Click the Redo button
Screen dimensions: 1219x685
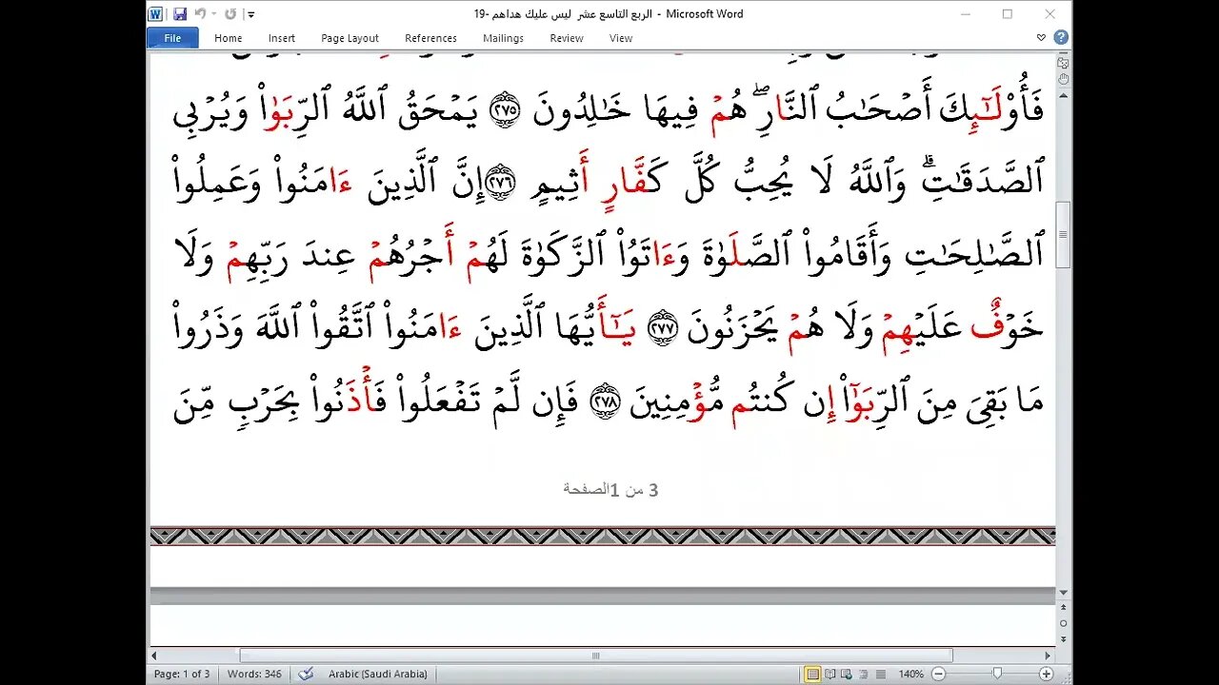230,14
